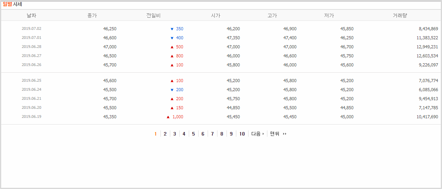Select page 7 link

tap(212, 134)
